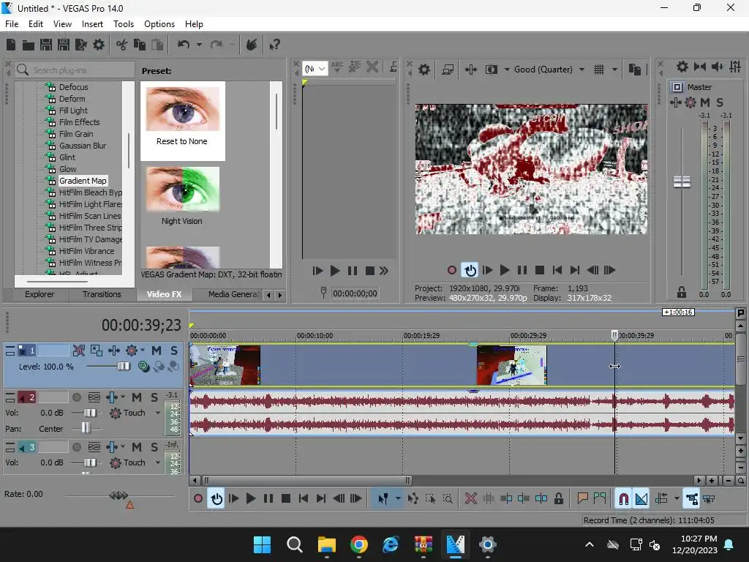Switch to the Explorer tab
This screenshot has width=749, height=562.
click(39, 294)
